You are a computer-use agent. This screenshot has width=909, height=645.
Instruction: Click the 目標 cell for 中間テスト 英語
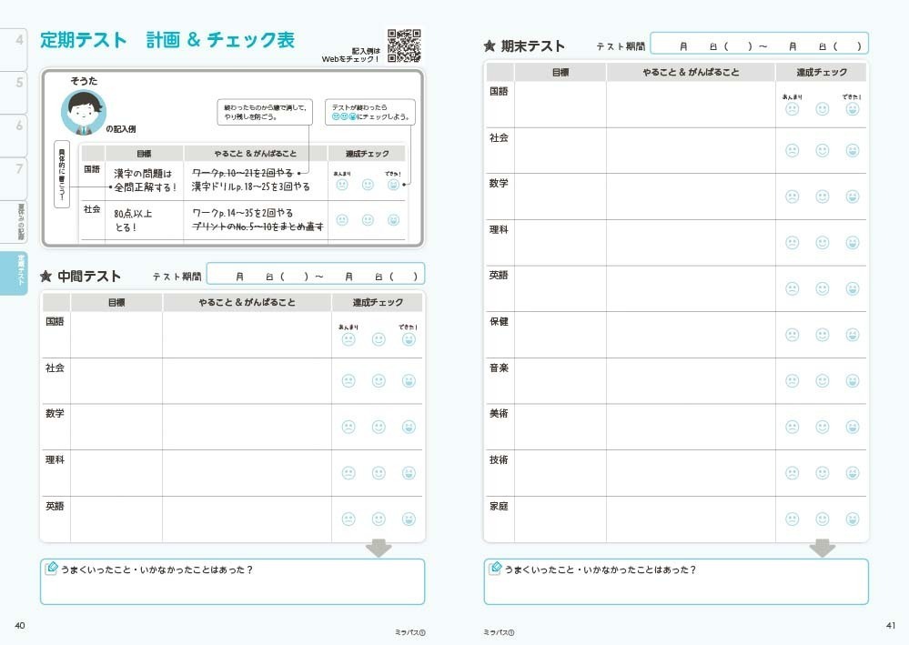point(116,519)
